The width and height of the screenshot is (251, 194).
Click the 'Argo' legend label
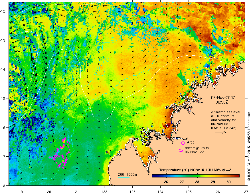click(x=191, y=142)
